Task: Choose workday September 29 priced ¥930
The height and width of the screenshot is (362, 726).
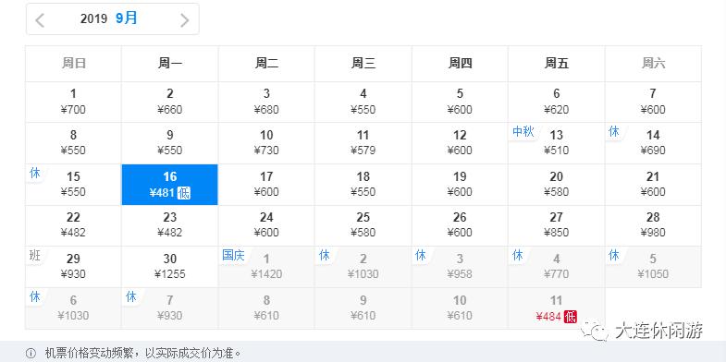Action: (73, 267)
